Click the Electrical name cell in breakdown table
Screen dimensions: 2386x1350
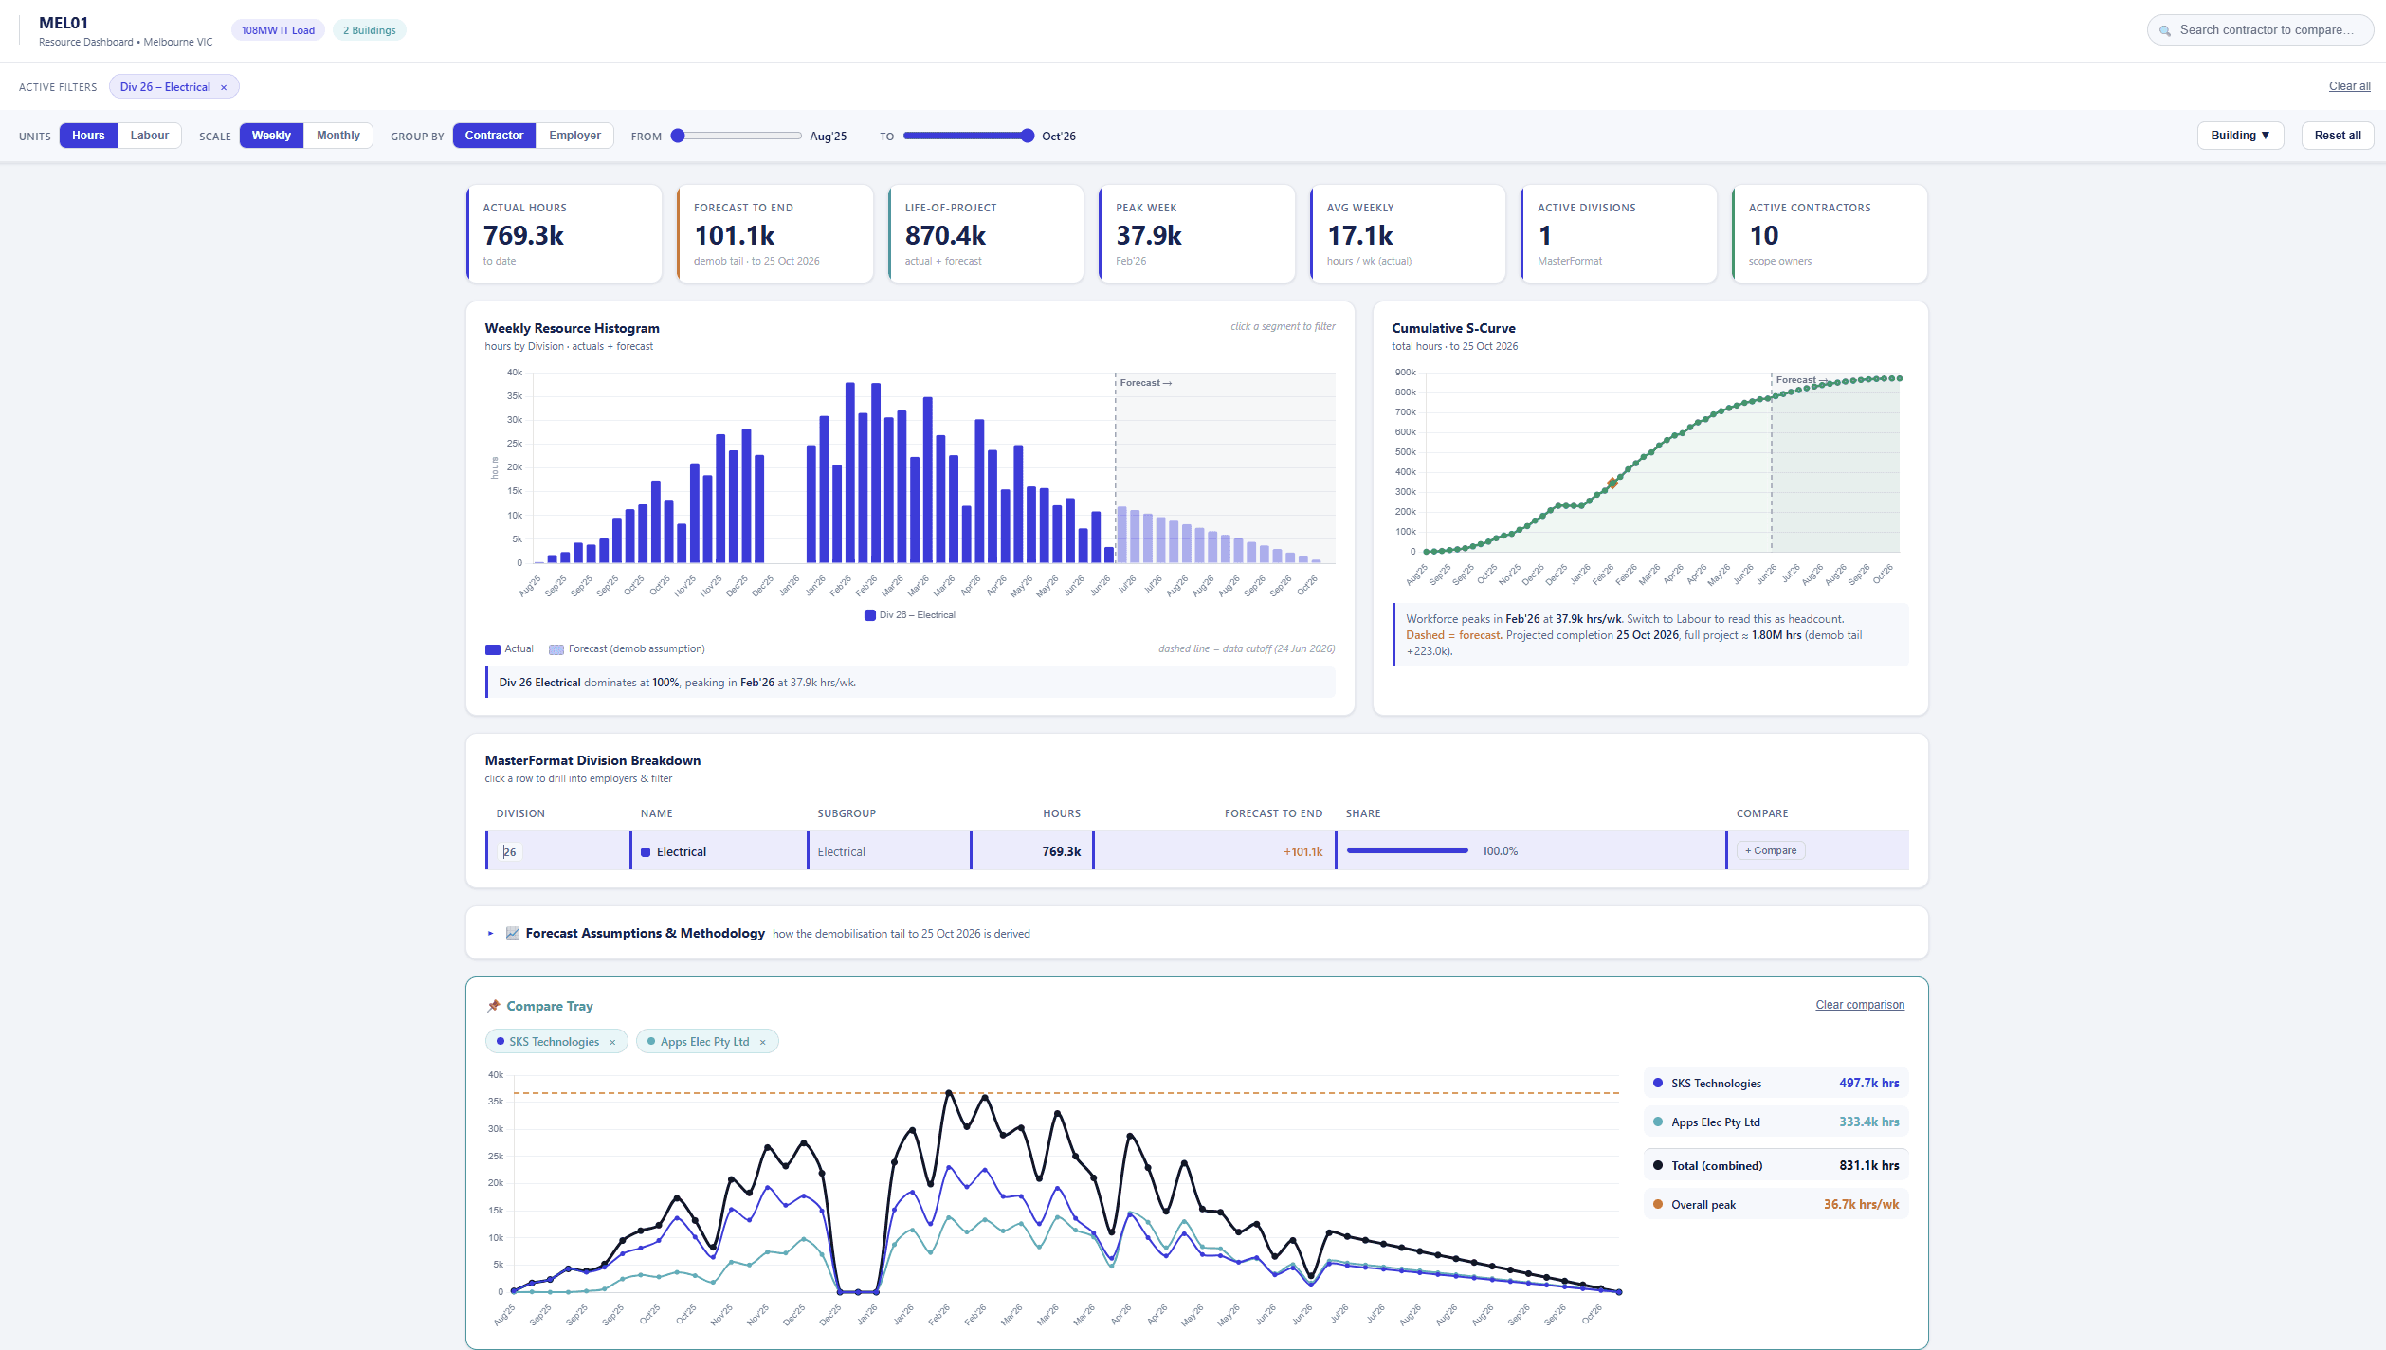click(x=719, y=851)
